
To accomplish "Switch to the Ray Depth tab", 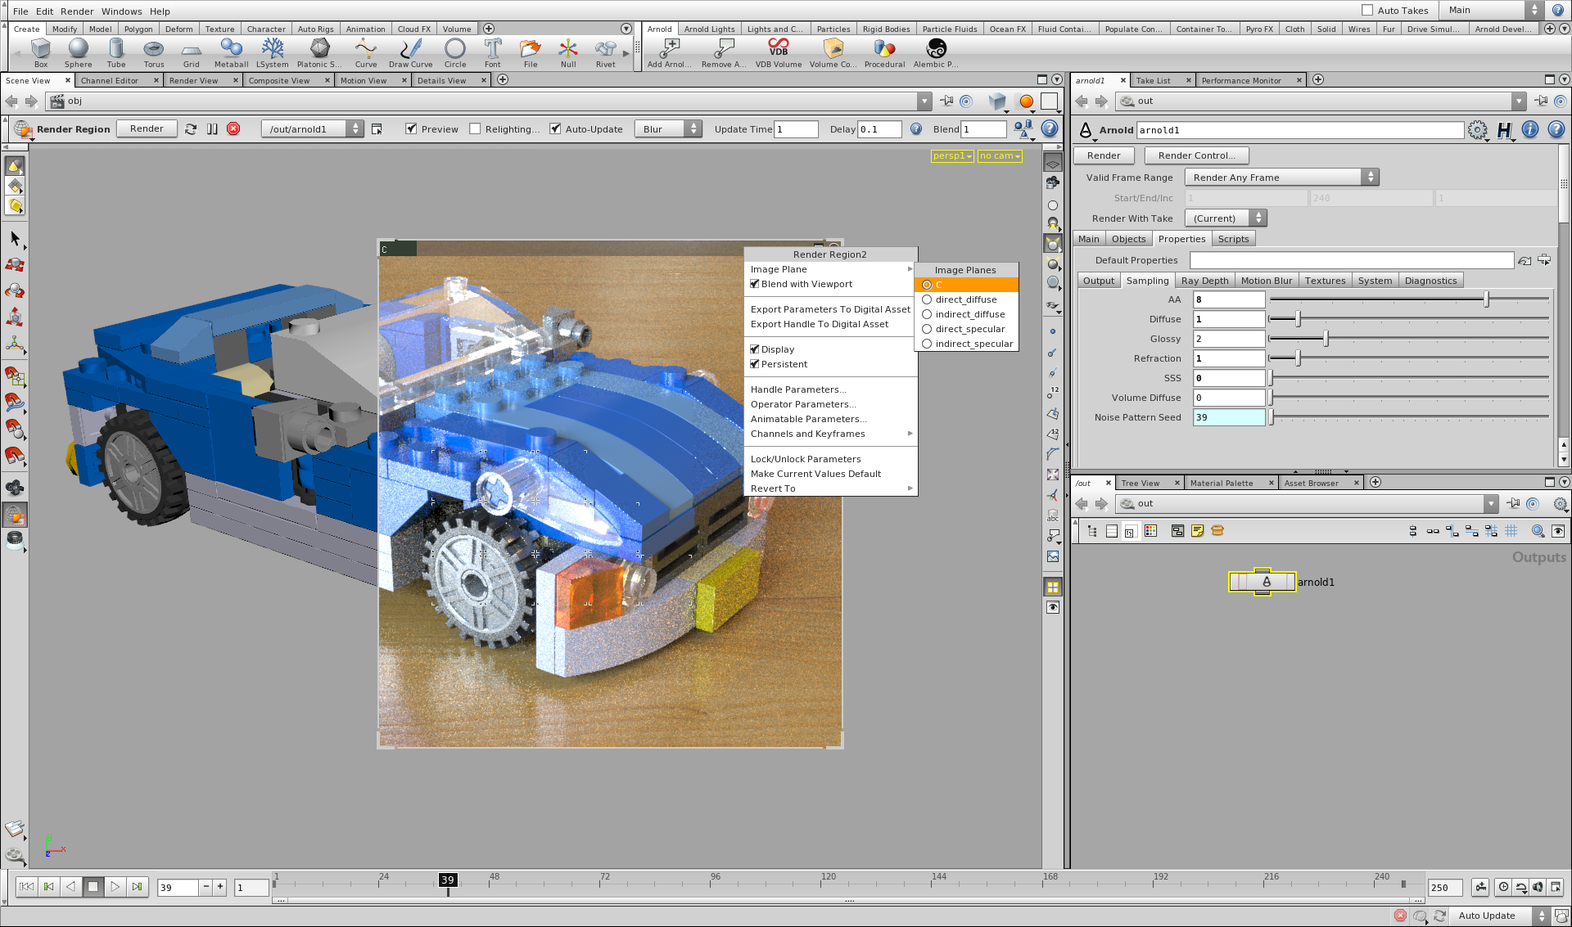I will (1204, 281).
